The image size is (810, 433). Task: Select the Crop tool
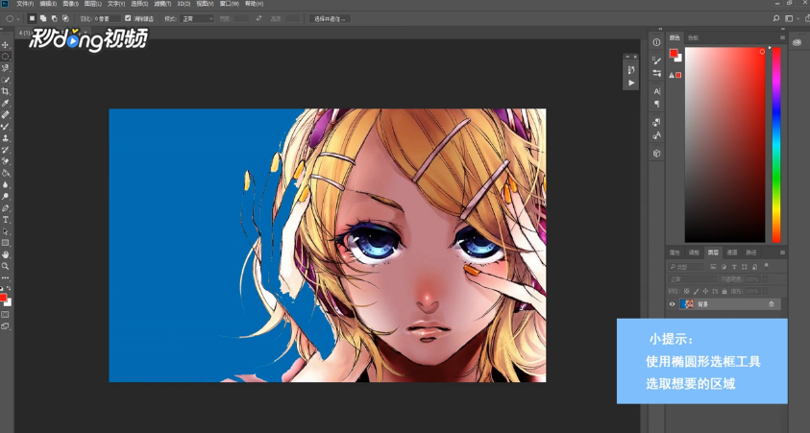5,91
